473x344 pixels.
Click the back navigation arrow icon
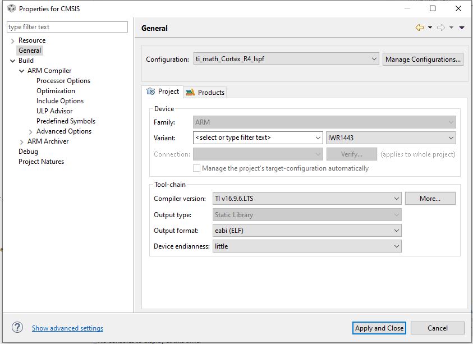tap(419, 27)
